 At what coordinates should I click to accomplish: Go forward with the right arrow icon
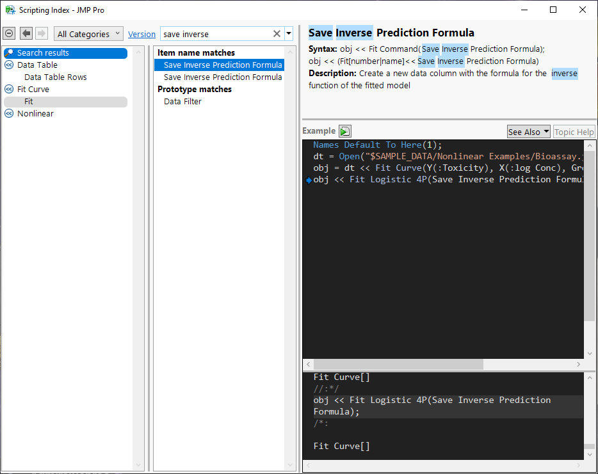point(42,34)
